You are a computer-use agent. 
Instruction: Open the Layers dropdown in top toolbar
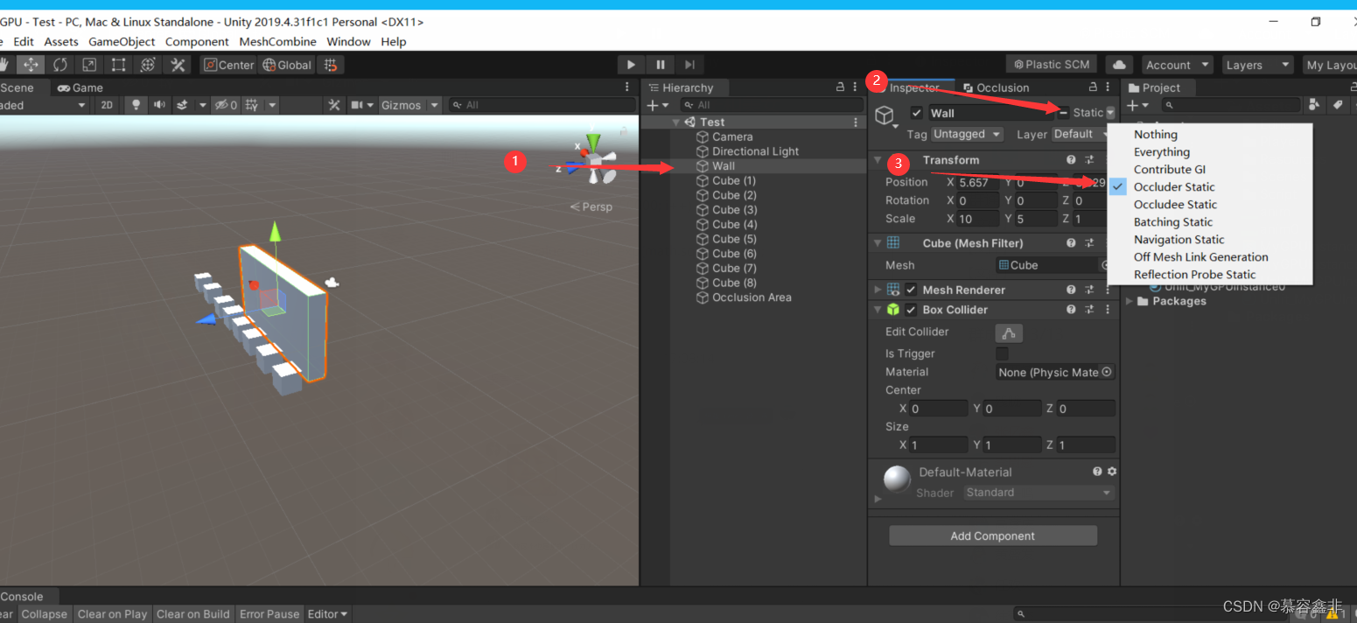click(1257, 64)
